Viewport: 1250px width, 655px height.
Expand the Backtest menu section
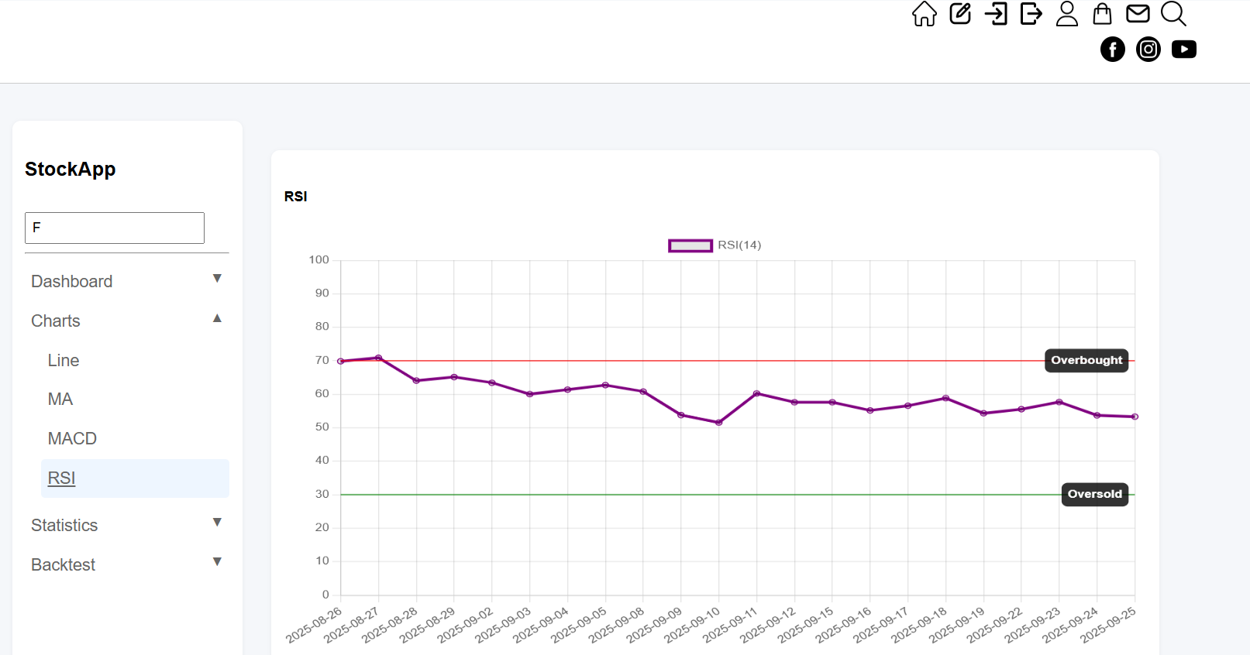[127, 564]
